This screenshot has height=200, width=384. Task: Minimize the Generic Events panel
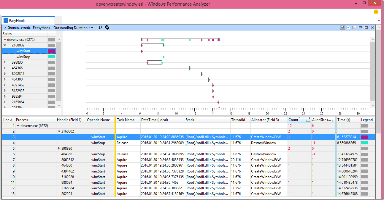[360, 28]
